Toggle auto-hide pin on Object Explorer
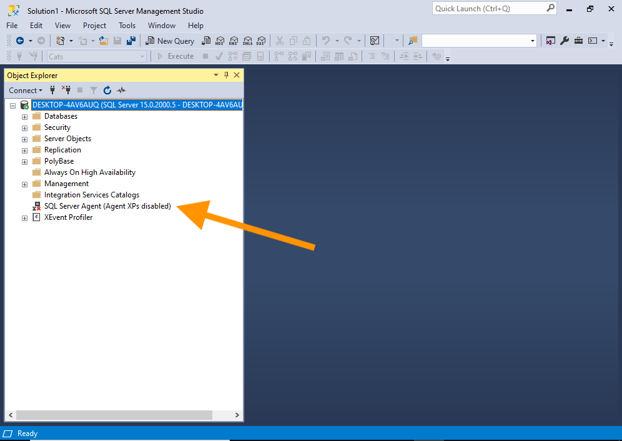Screen dimensions: 622x441 point(226,75)
